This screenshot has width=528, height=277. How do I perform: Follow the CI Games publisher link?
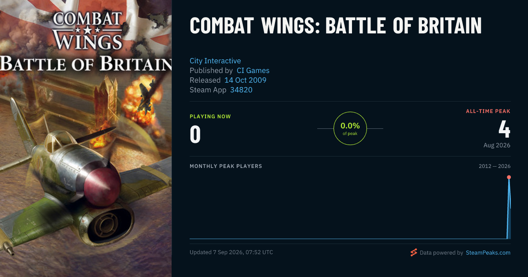(x=253, y=70)
